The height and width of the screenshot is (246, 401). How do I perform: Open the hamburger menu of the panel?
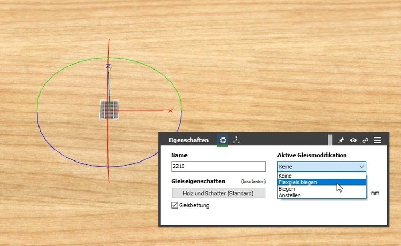377,140
